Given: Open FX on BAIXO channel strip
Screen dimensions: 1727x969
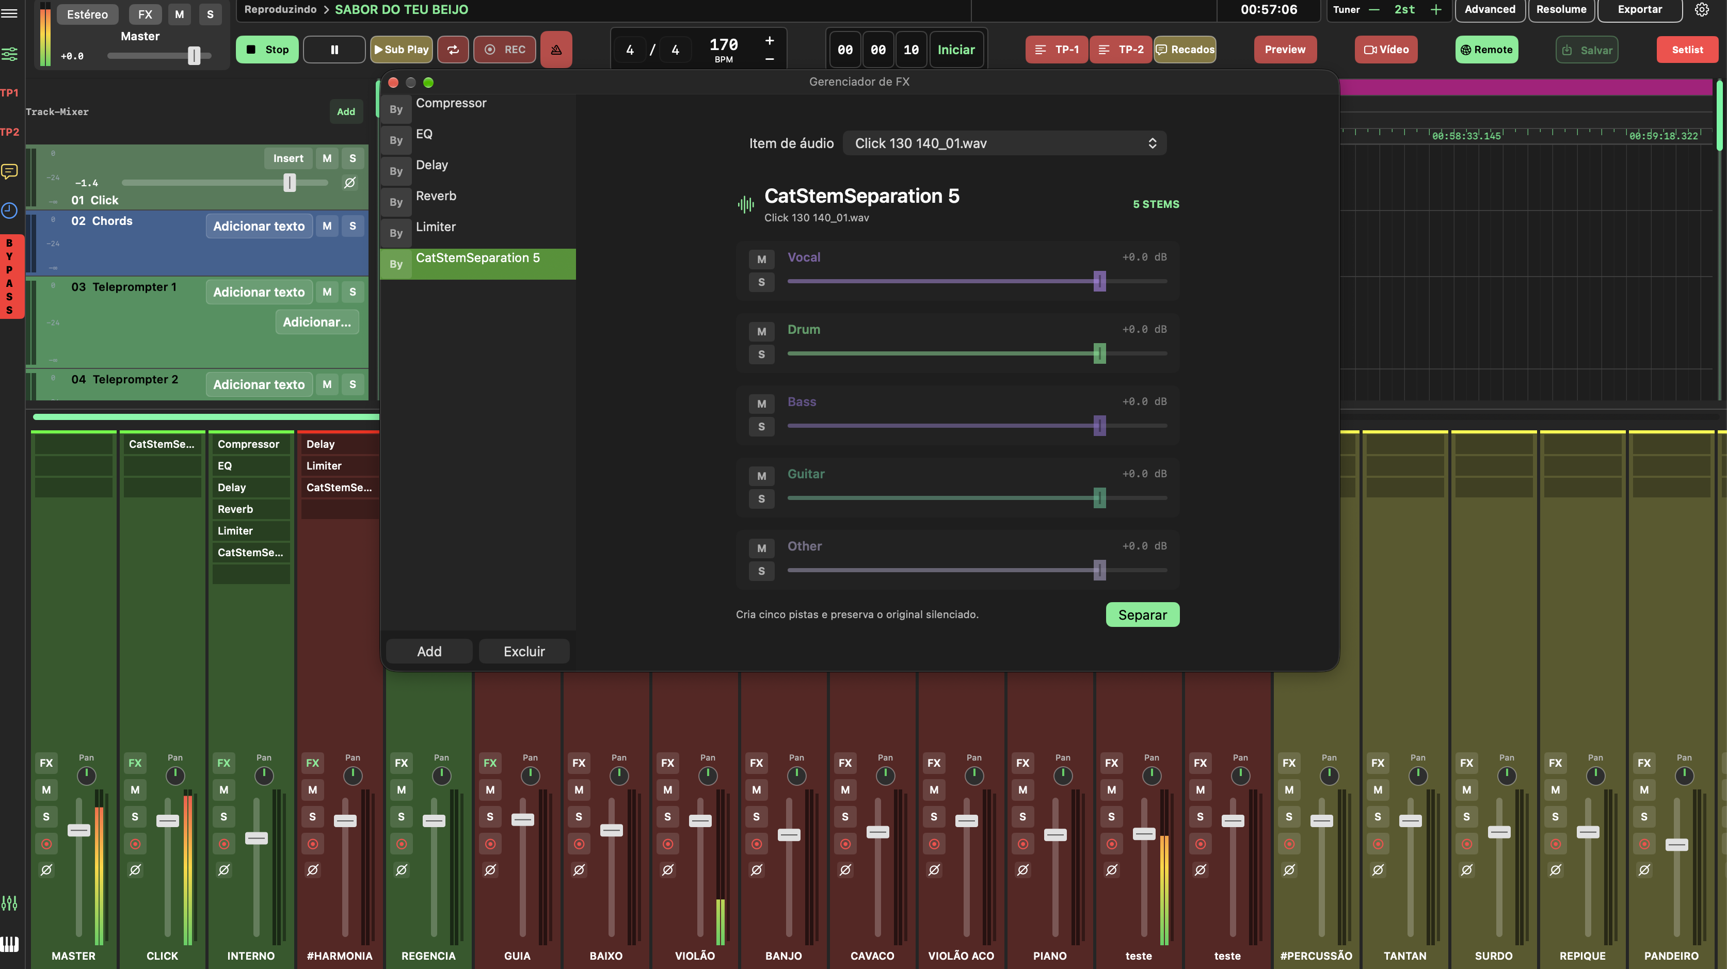Looking at the screenshot, I should (579, 763).
